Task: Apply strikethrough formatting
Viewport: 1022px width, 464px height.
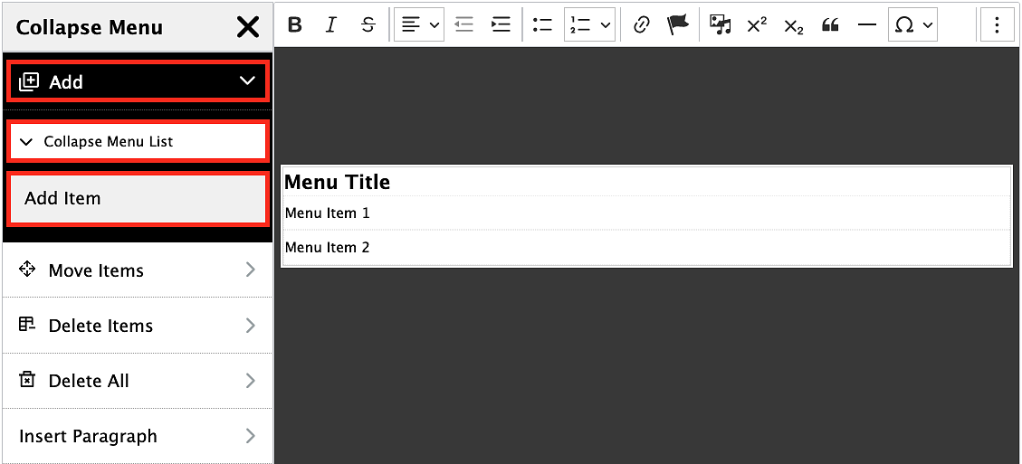Action: point(368,24)
